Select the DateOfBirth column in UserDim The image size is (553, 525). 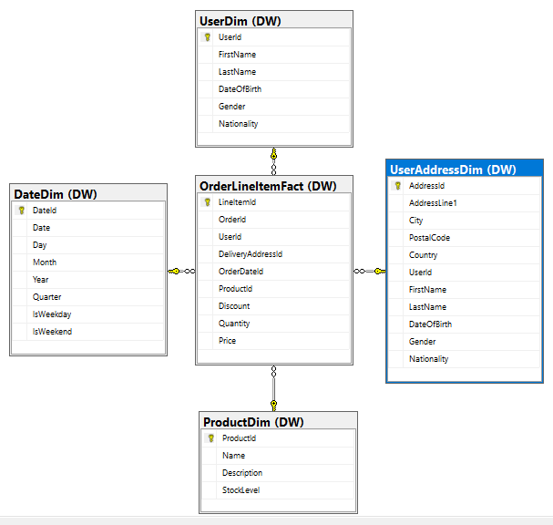coord(274,89)
